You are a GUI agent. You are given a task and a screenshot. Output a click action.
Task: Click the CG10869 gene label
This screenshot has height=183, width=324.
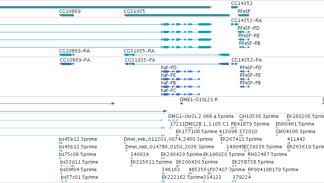(x=70, y=11)
